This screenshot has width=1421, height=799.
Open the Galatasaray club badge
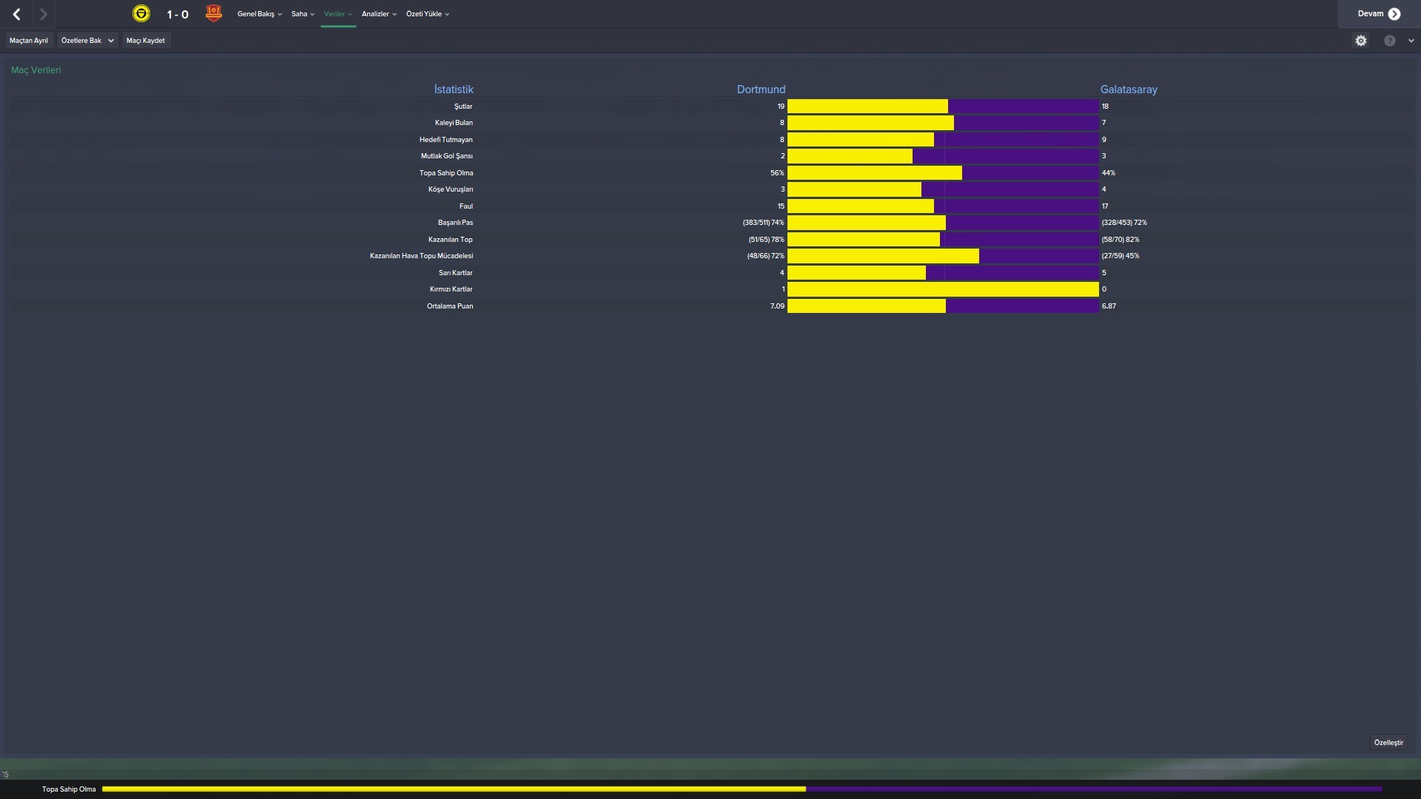pos(213,13)
